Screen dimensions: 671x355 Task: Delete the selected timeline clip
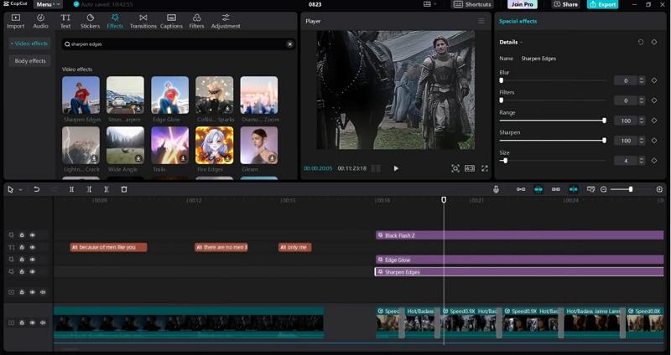coord(124,189)
